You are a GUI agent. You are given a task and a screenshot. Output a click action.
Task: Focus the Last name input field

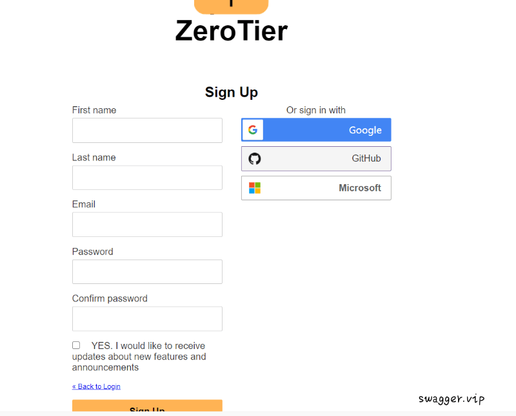(147, 177)
